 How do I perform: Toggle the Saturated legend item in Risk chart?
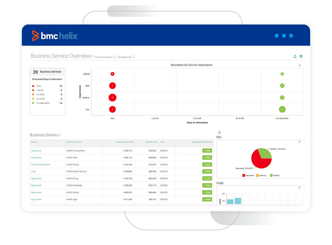click(248, 176)
